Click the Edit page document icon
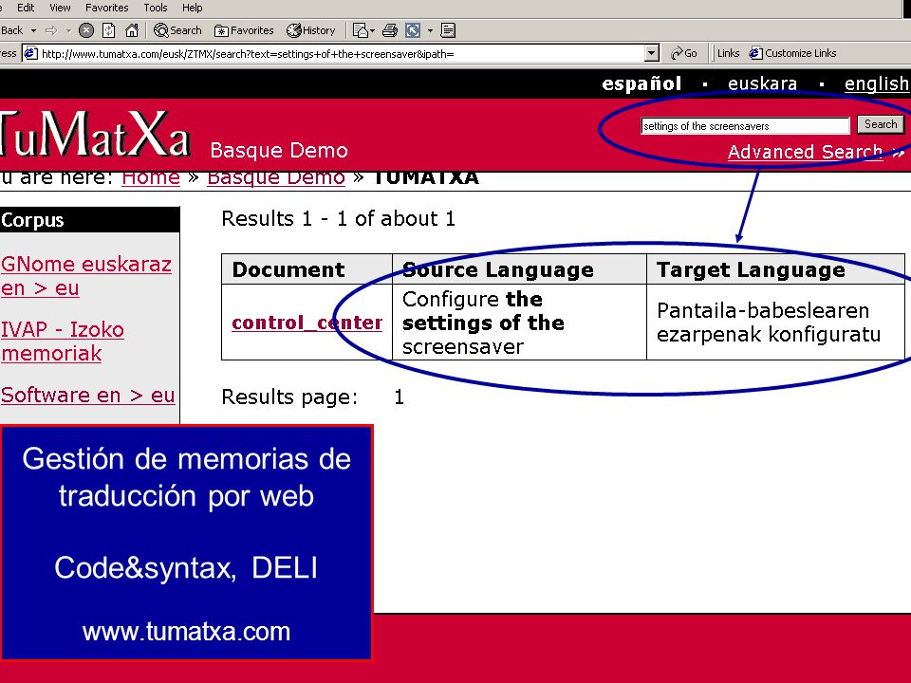 [448, 30]
